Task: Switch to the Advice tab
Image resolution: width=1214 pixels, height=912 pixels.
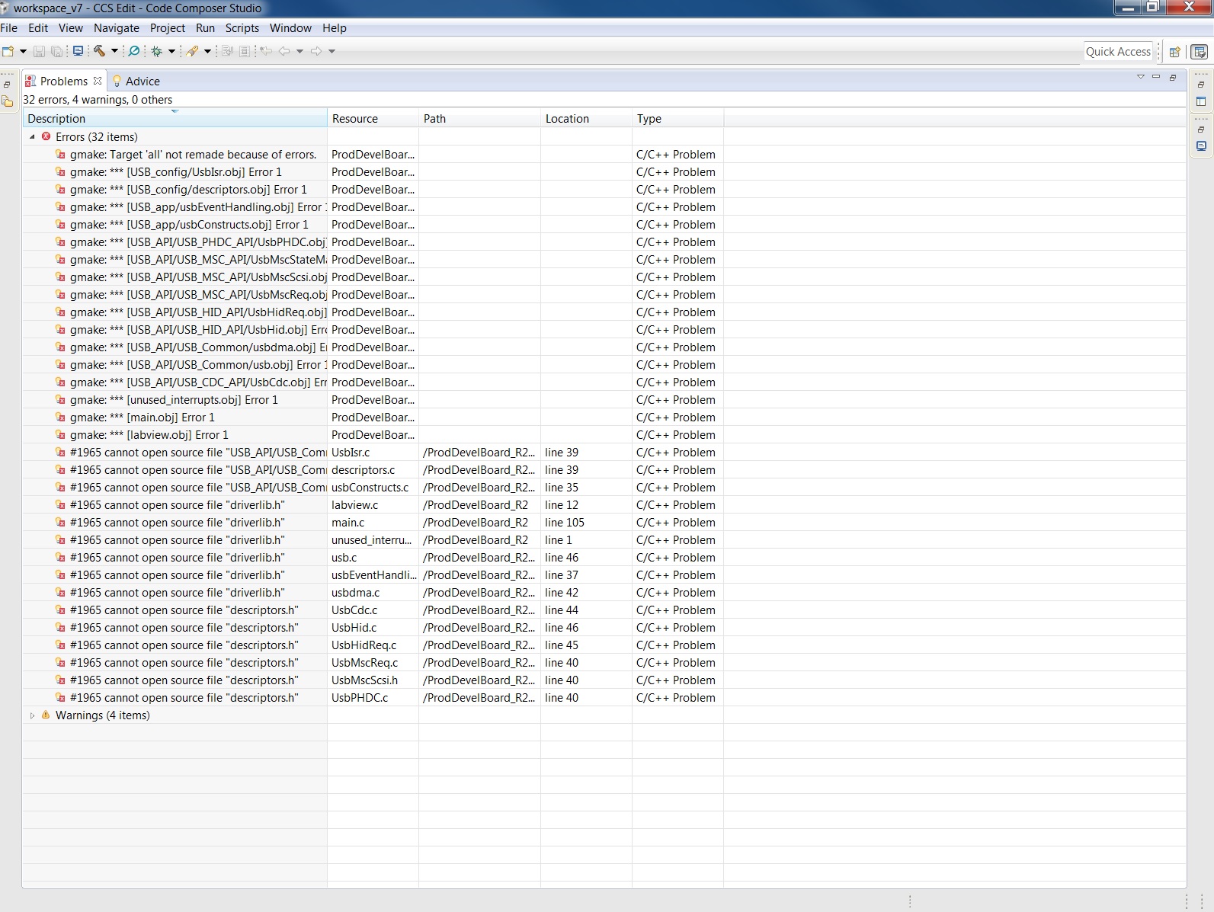Action: pos(136,81)
